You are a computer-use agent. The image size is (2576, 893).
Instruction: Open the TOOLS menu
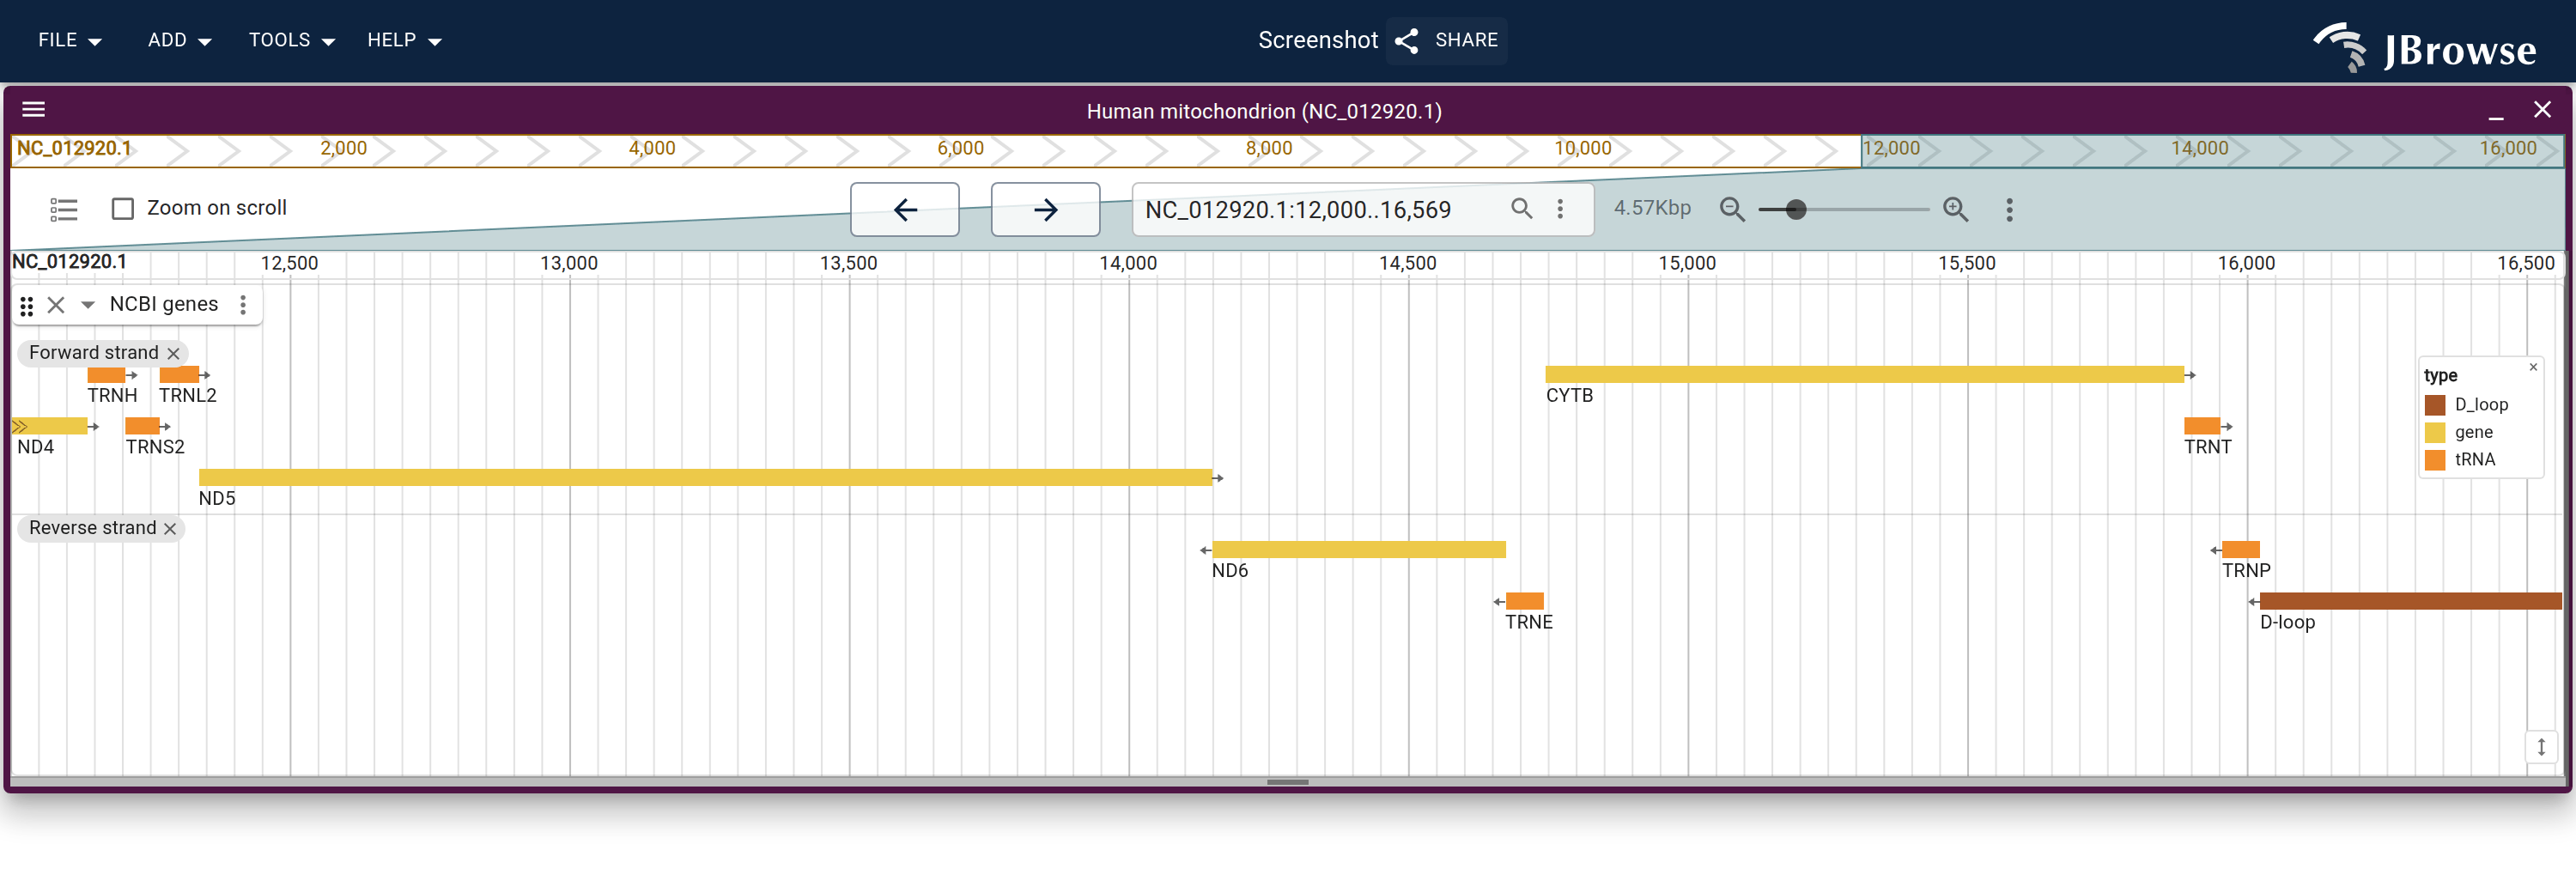291,40
